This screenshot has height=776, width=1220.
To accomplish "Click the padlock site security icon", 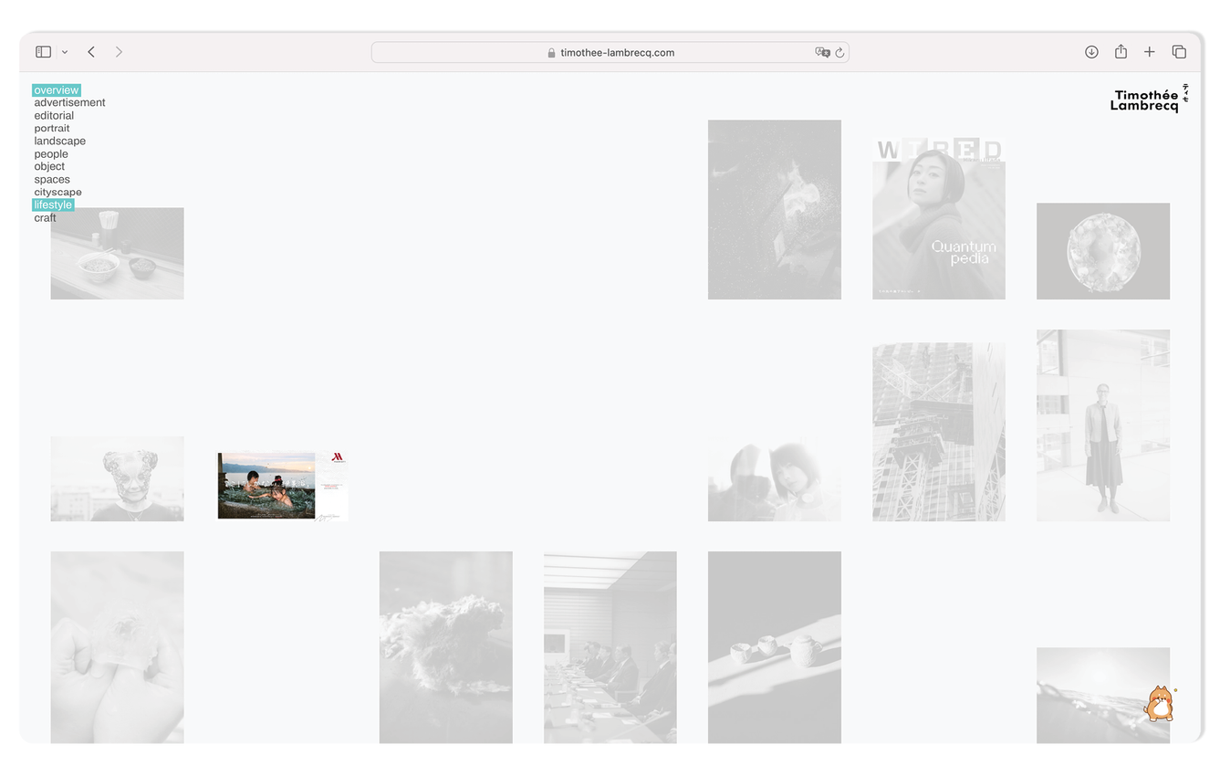I will (551, 53).
